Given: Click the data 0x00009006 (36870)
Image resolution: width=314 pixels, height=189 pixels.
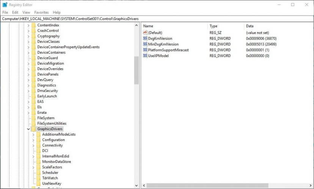Looking at the screenshot, I should coord(261,38).
